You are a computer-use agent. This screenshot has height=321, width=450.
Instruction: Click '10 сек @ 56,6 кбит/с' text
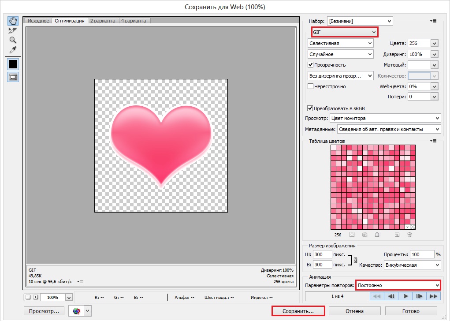50,282
